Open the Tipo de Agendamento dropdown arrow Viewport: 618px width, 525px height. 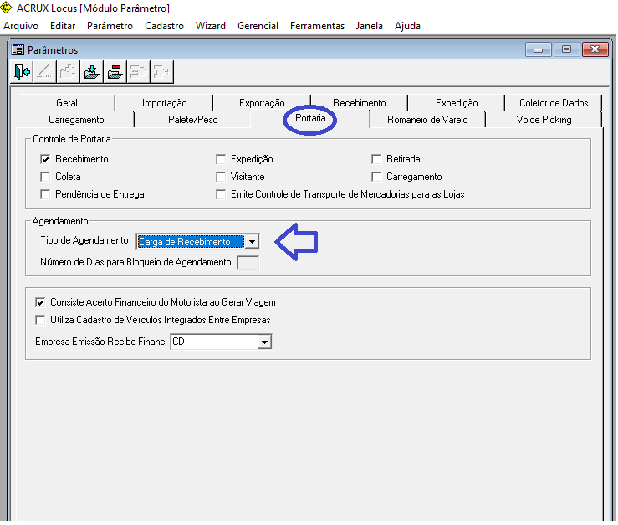point(252,242)
